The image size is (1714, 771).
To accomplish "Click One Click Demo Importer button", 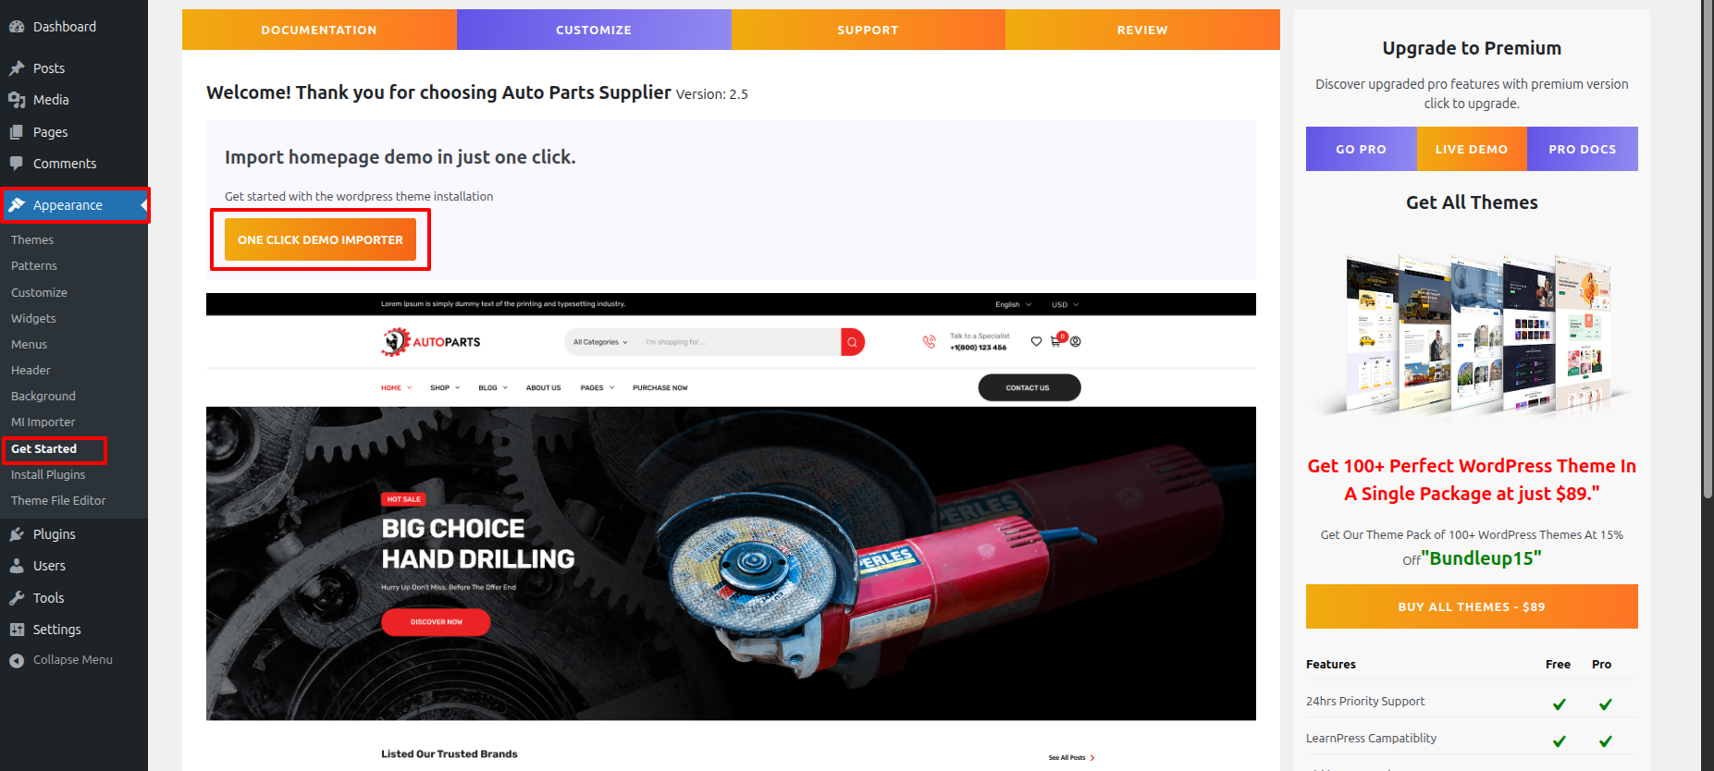I will (x=320, y=239).
